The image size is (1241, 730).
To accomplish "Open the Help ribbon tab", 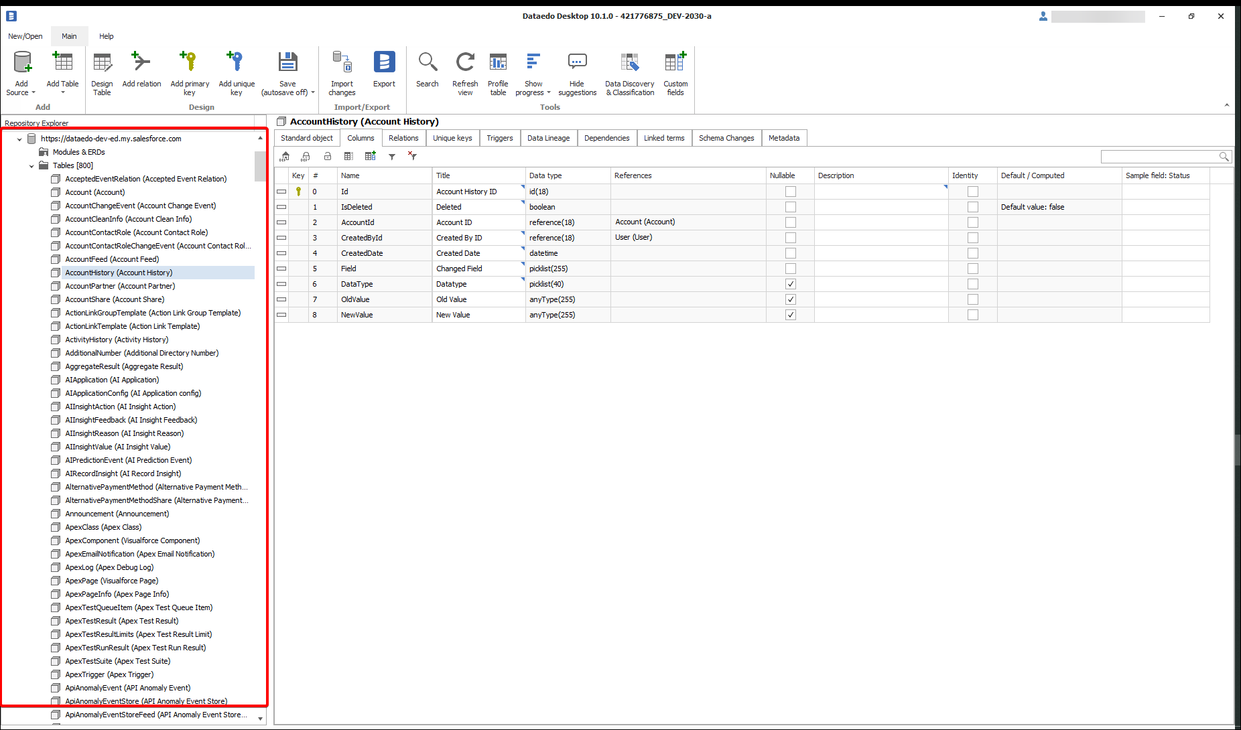I will (x=106, y=36).
